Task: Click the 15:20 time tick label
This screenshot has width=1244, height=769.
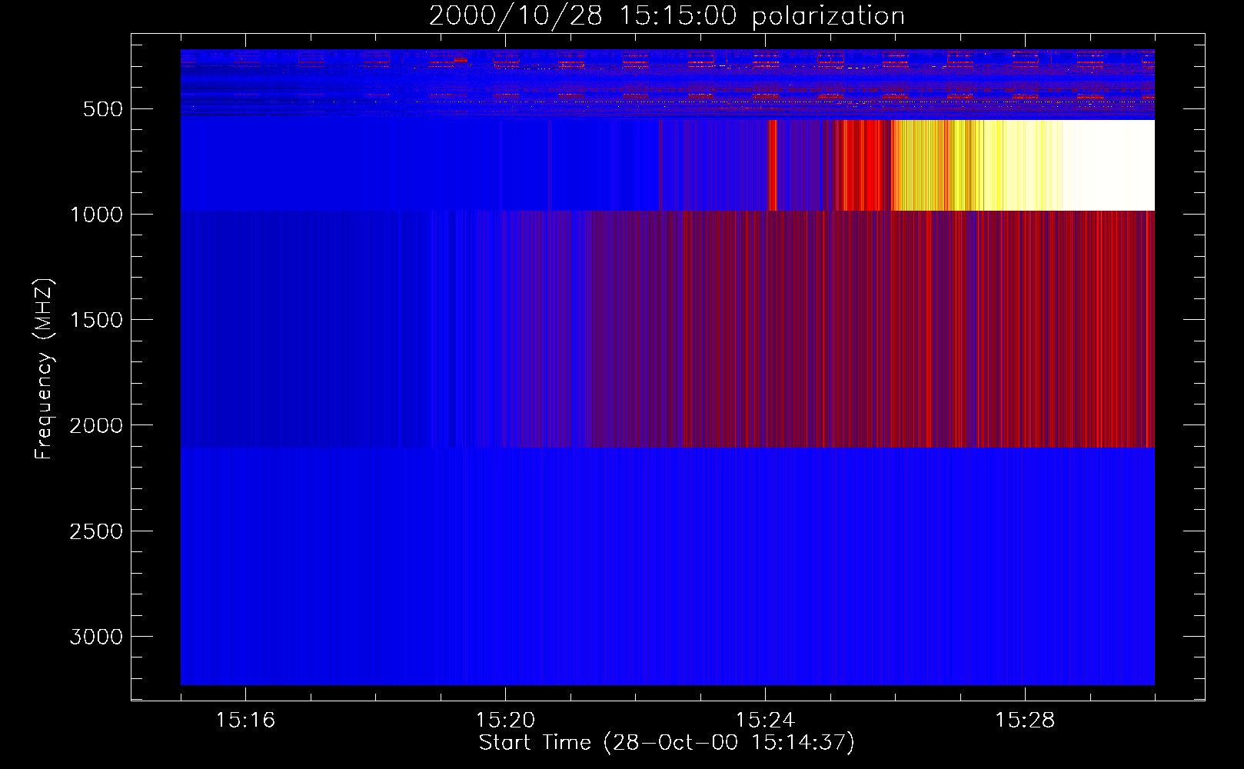Action: tap(505, 720)
